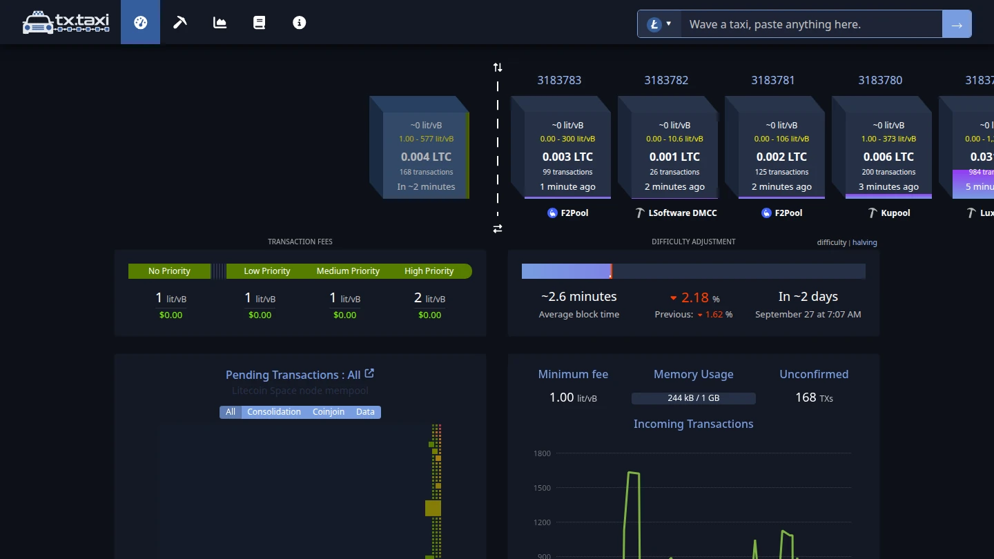The width and height of the screenshot is (994, 559).
Task: Select the Consolidation filter
Action: [274, 412]
